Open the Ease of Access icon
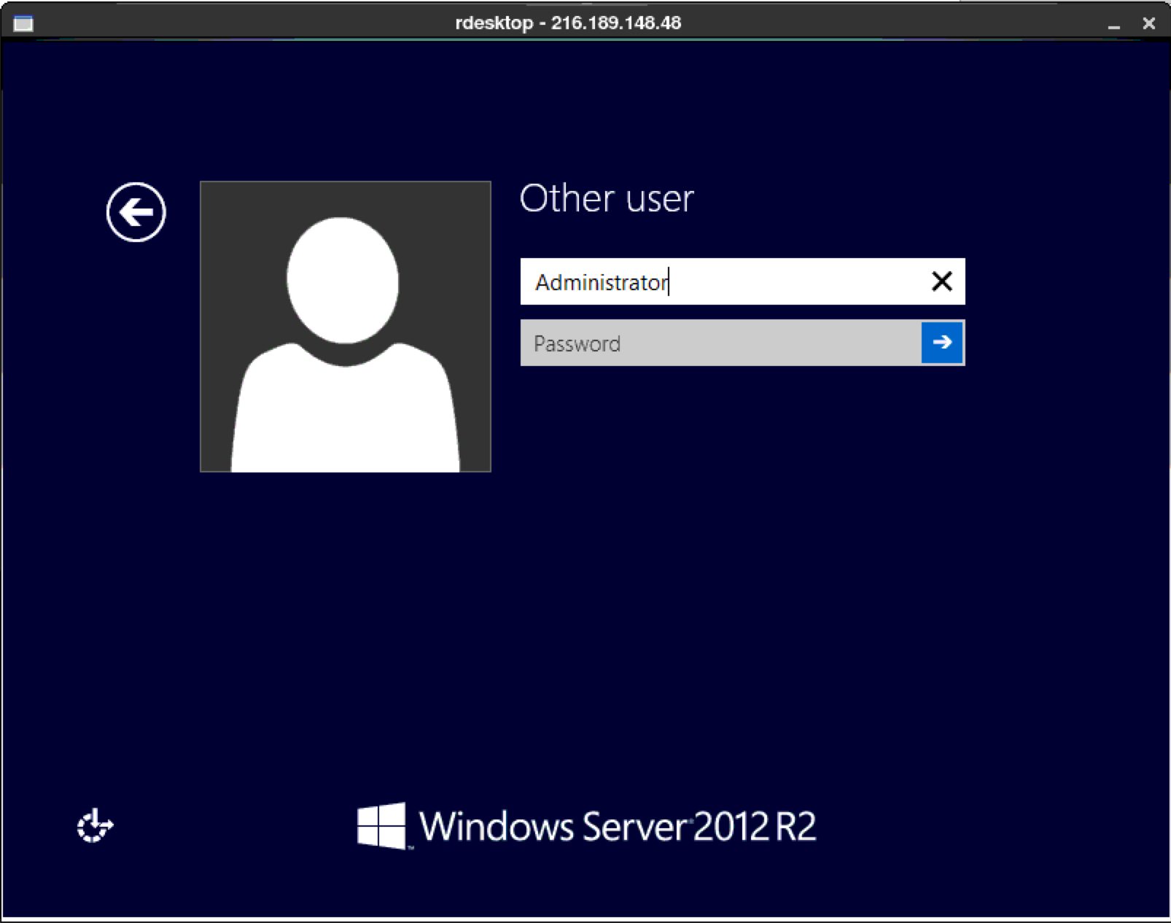Viewport: 1171px width, 923px height. click(x=95, y=827)
